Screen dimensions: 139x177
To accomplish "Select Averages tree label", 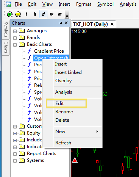I will [37, 31].
